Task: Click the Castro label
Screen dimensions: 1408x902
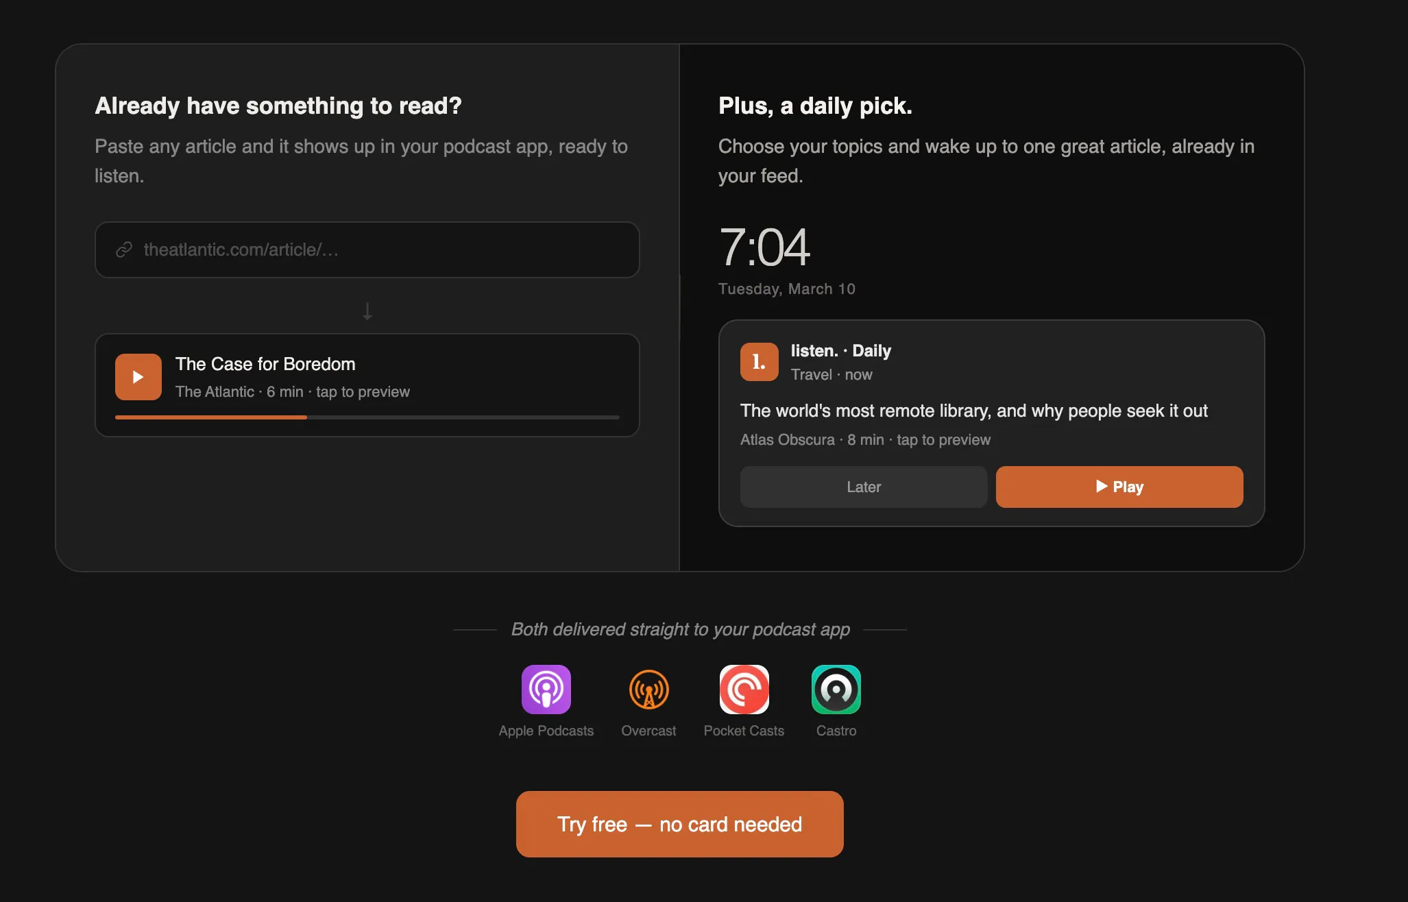Action: pyautogui.click(x=836, y=731)
